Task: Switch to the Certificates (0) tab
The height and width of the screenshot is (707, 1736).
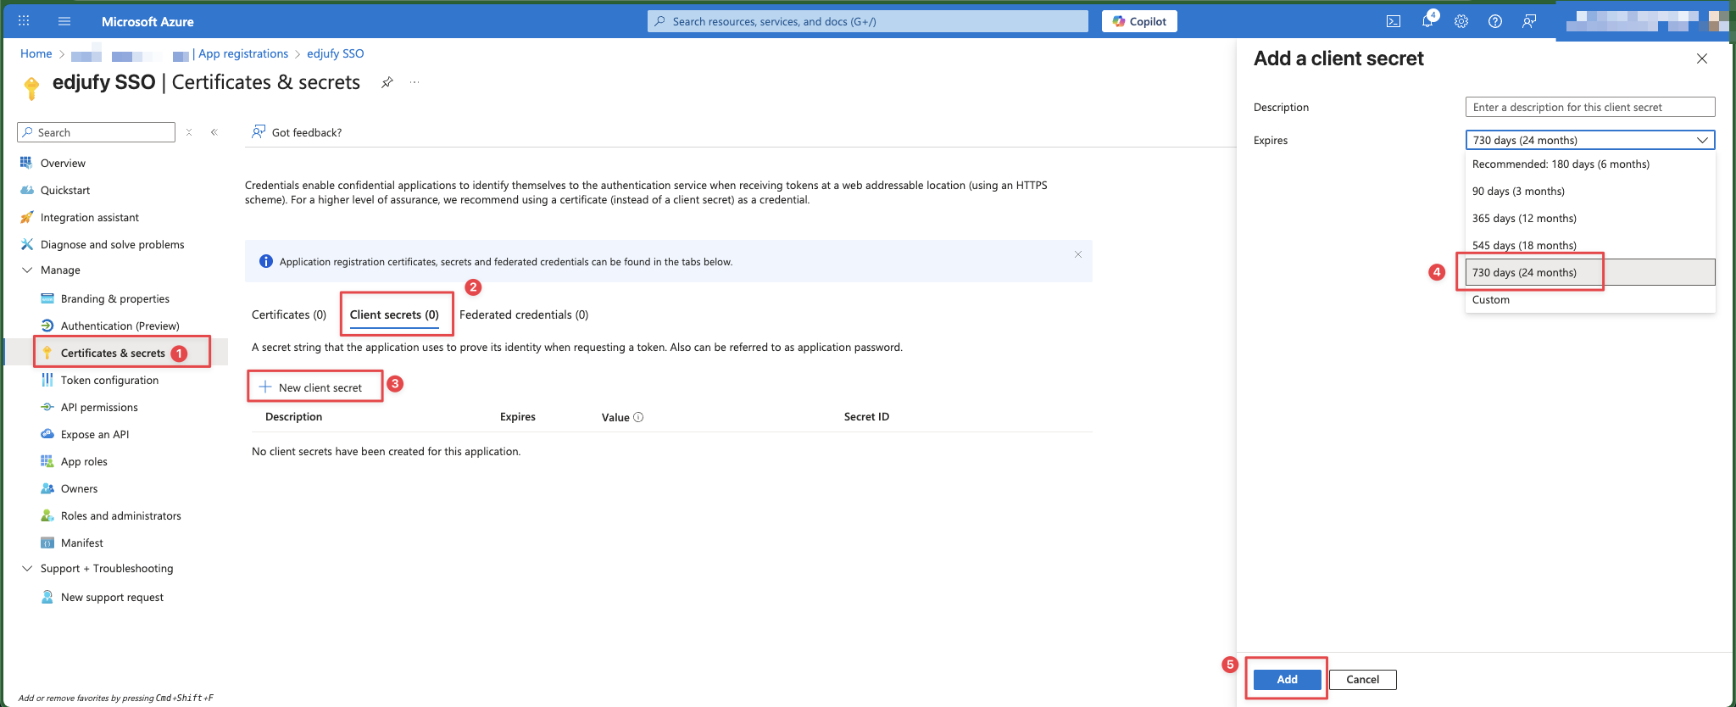Action: (289, 315)
